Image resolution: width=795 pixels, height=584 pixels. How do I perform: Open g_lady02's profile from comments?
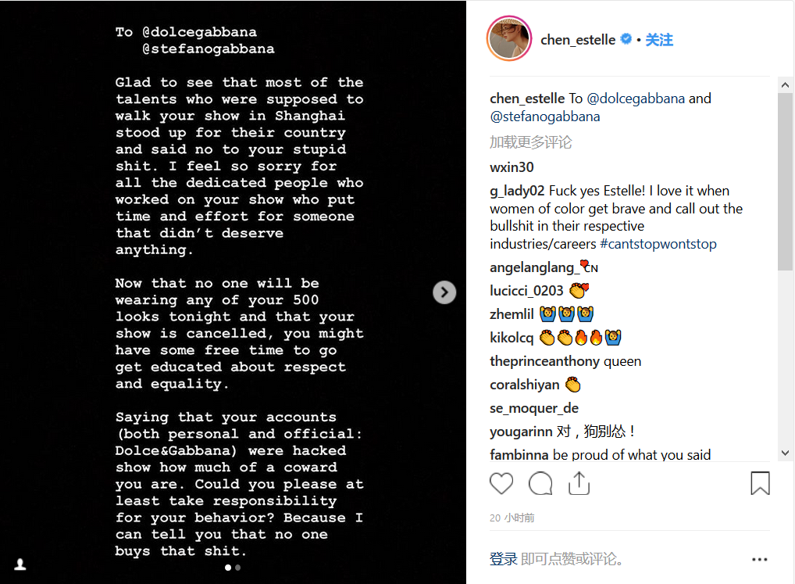click(x=517, y=191)
